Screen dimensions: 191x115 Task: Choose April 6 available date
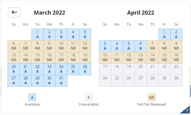click(x=140, y=46)
